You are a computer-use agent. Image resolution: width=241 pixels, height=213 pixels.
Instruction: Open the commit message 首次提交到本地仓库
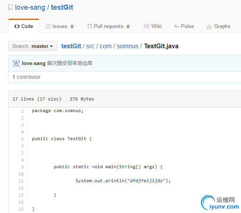pyautogui.click(x=70, y=63)
